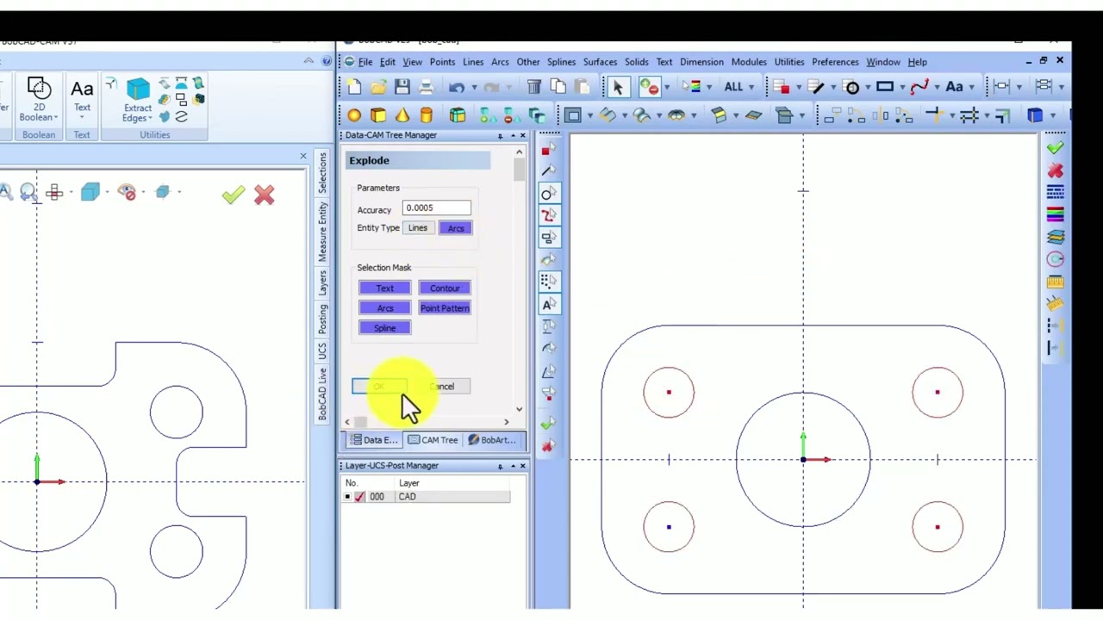Switch to the BobArt tab
Viewport: 1103px width, 620px height.
tap(492, 440)
